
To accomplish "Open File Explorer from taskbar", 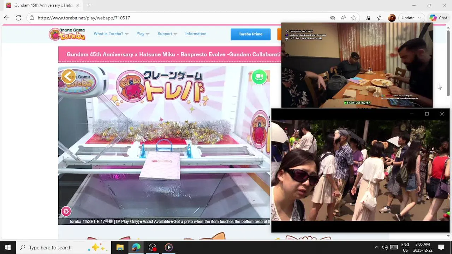I will point(120,247).
